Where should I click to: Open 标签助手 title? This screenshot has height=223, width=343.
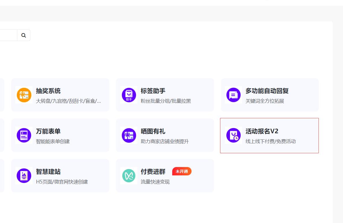pos(153,91)
